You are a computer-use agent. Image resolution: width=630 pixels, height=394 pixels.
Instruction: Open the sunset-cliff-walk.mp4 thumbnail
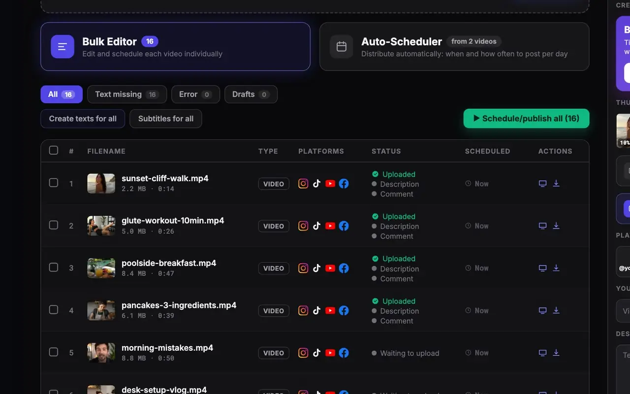(x=101, y=183)
